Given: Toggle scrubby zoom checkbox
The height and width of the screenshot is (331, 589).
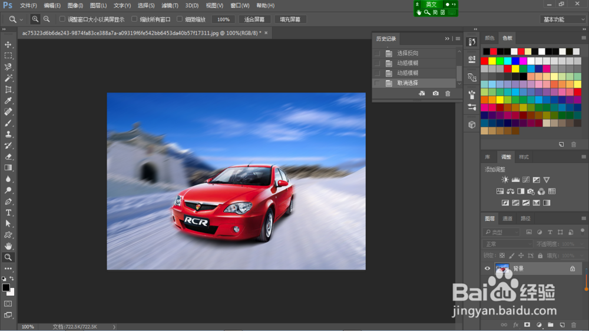Looking at the screenshot, I should [180, 19].
